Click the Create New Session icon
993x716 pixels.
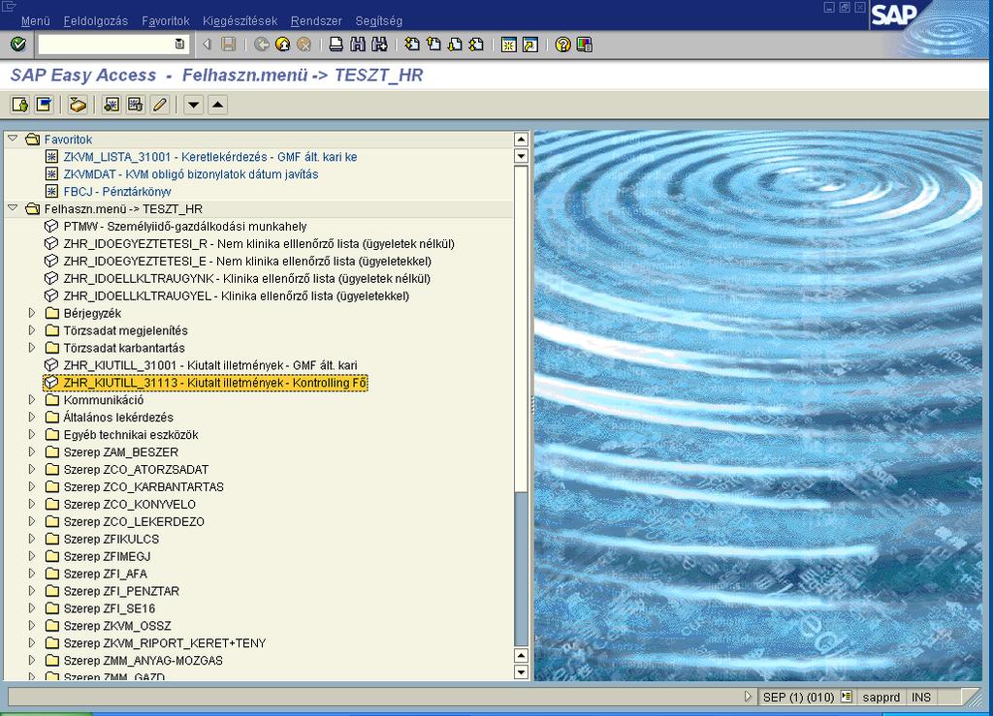pyautogui.click(x=508, y=45)
